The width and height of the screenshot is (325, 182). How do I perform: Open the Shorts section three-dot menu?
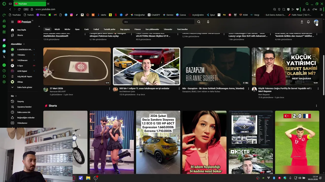316,106
